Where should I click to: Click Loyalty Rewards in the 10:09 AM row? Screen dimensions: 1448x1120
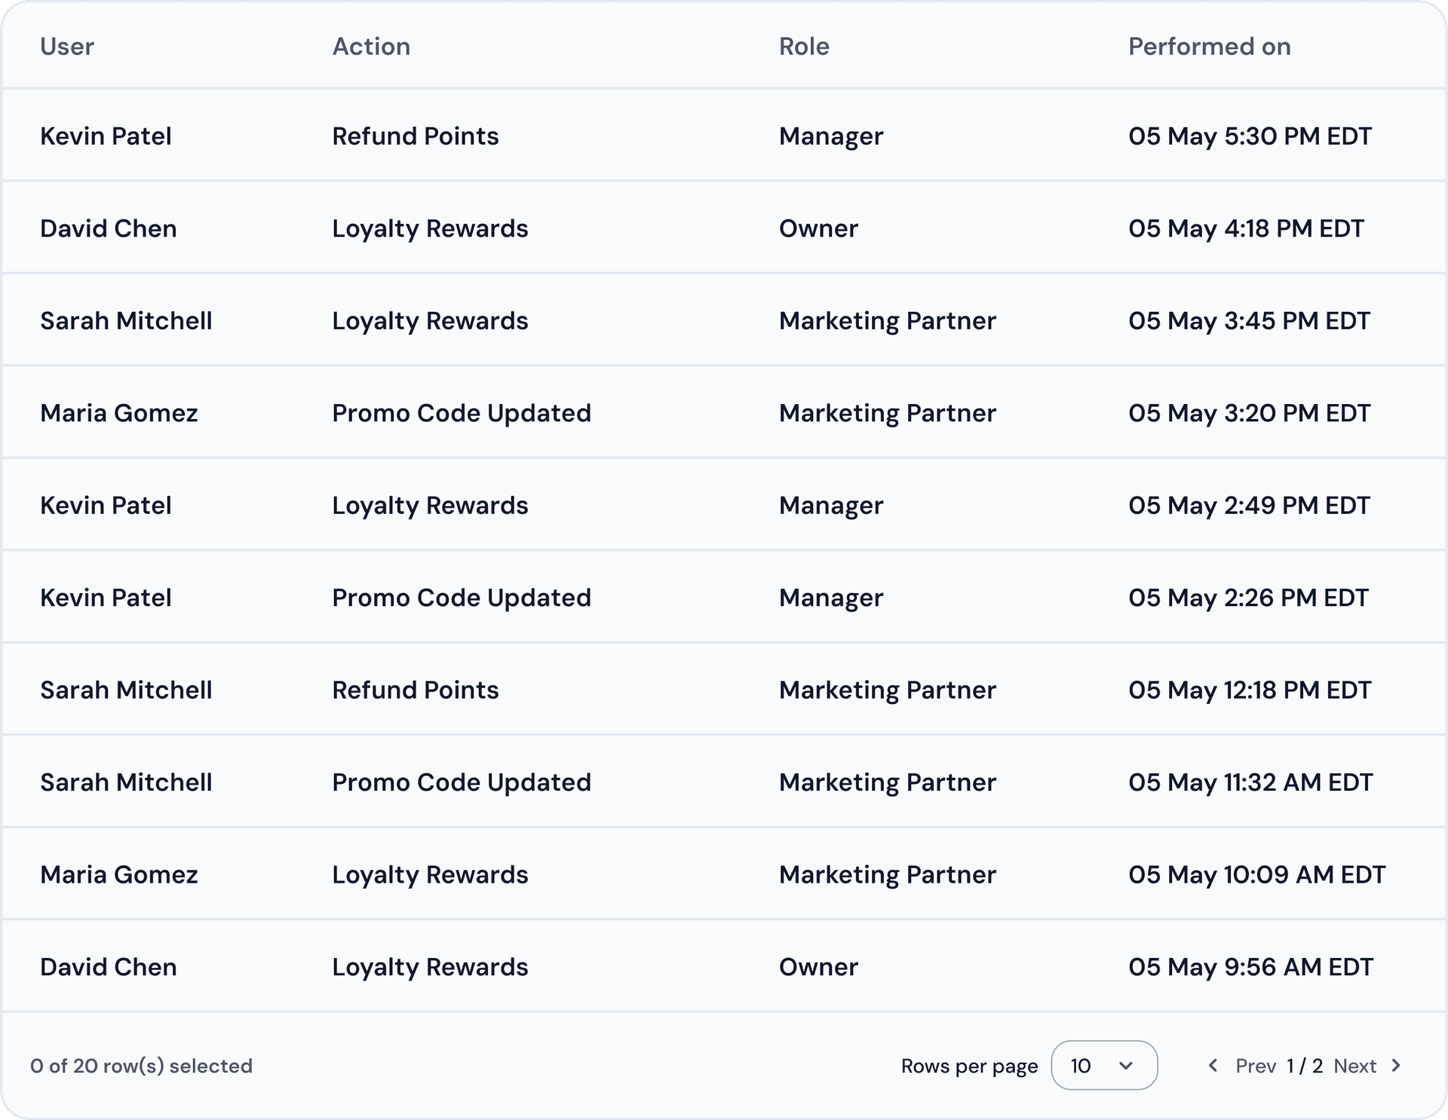coord(431,875)
